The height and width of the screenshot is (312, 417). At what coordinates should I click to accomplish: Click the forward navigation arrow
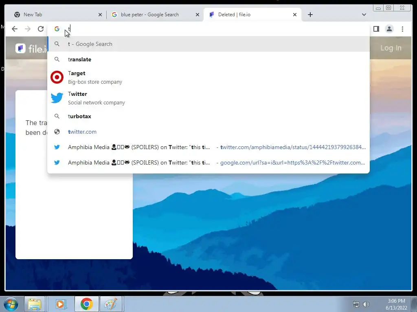28,29
